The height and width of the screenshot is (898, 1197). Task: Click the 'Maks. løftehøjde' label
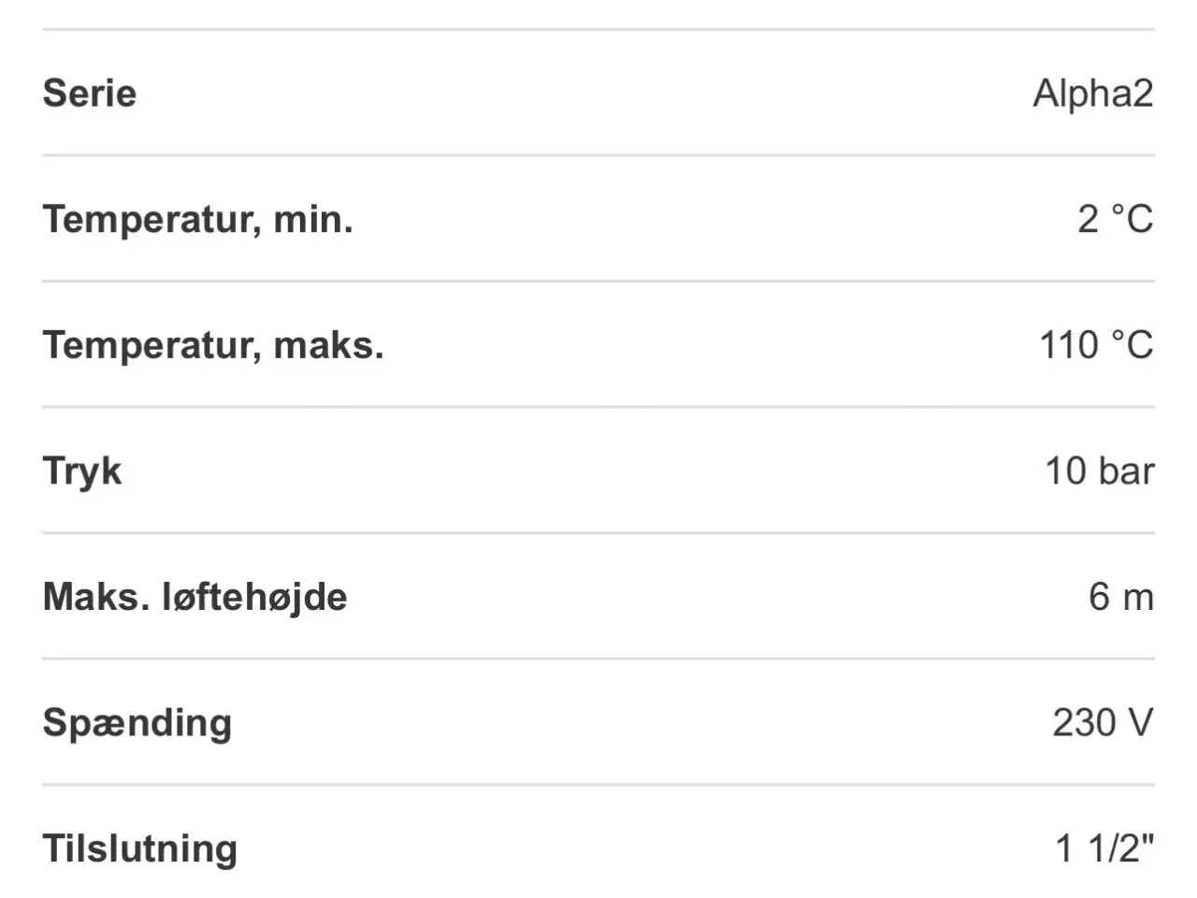coord(195,597)
